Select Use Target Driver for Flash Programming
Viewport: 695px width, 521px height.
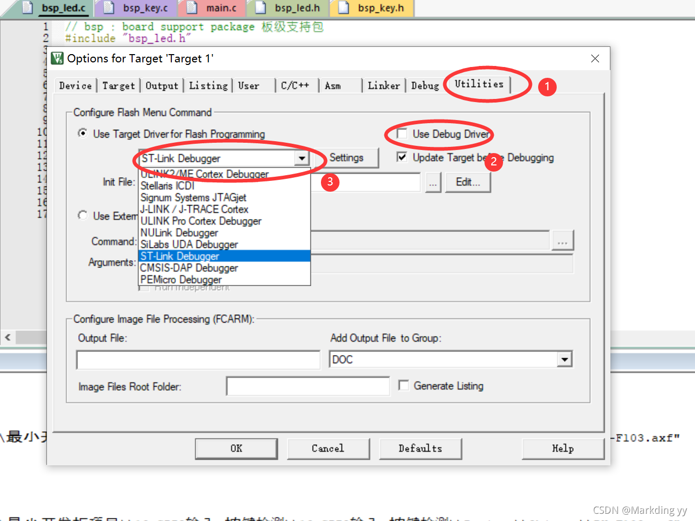83,133
